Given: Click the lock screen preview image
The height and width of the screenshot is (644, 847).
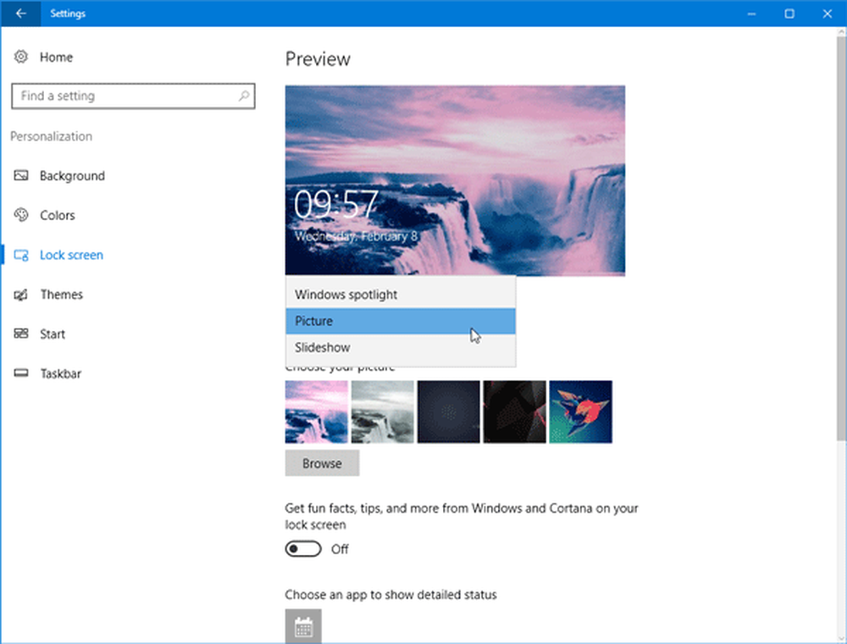Looking at the screenshot, I should (x=455, y=180).
